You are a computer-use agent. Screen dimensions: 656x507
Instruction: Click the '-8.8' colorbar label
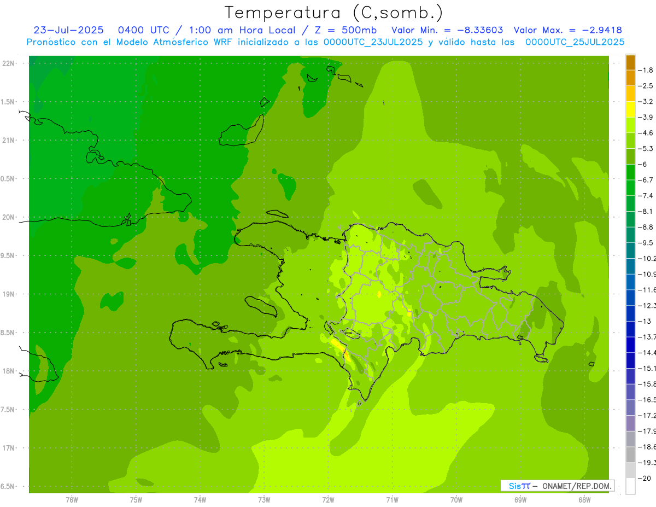pos(647,227)
